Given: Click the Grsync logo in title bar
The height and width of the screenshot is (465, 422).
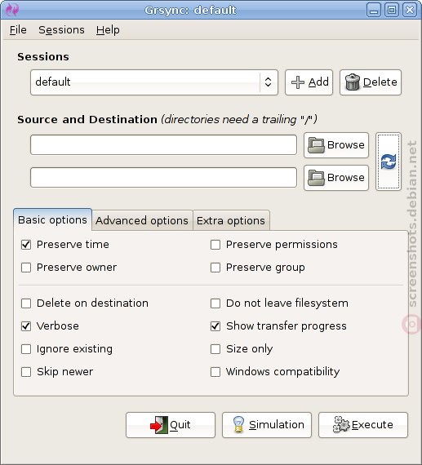Looking at the screenshot, I should click(x=12, y=10).
